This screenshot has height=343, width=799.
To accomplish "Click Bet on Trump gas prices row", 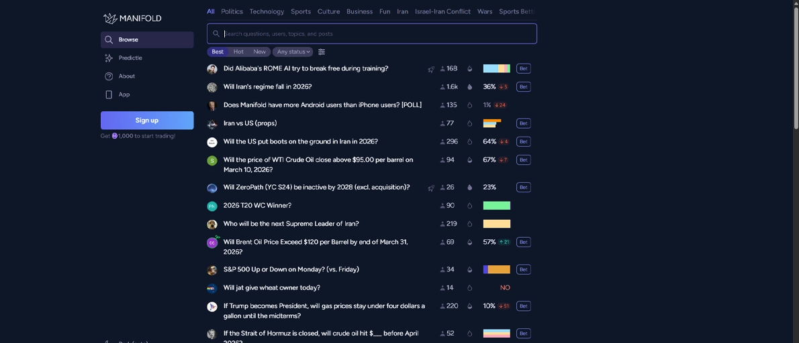I will 523,306.
